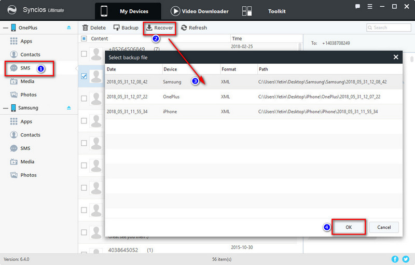Click the Path column header

coord(330,69)
